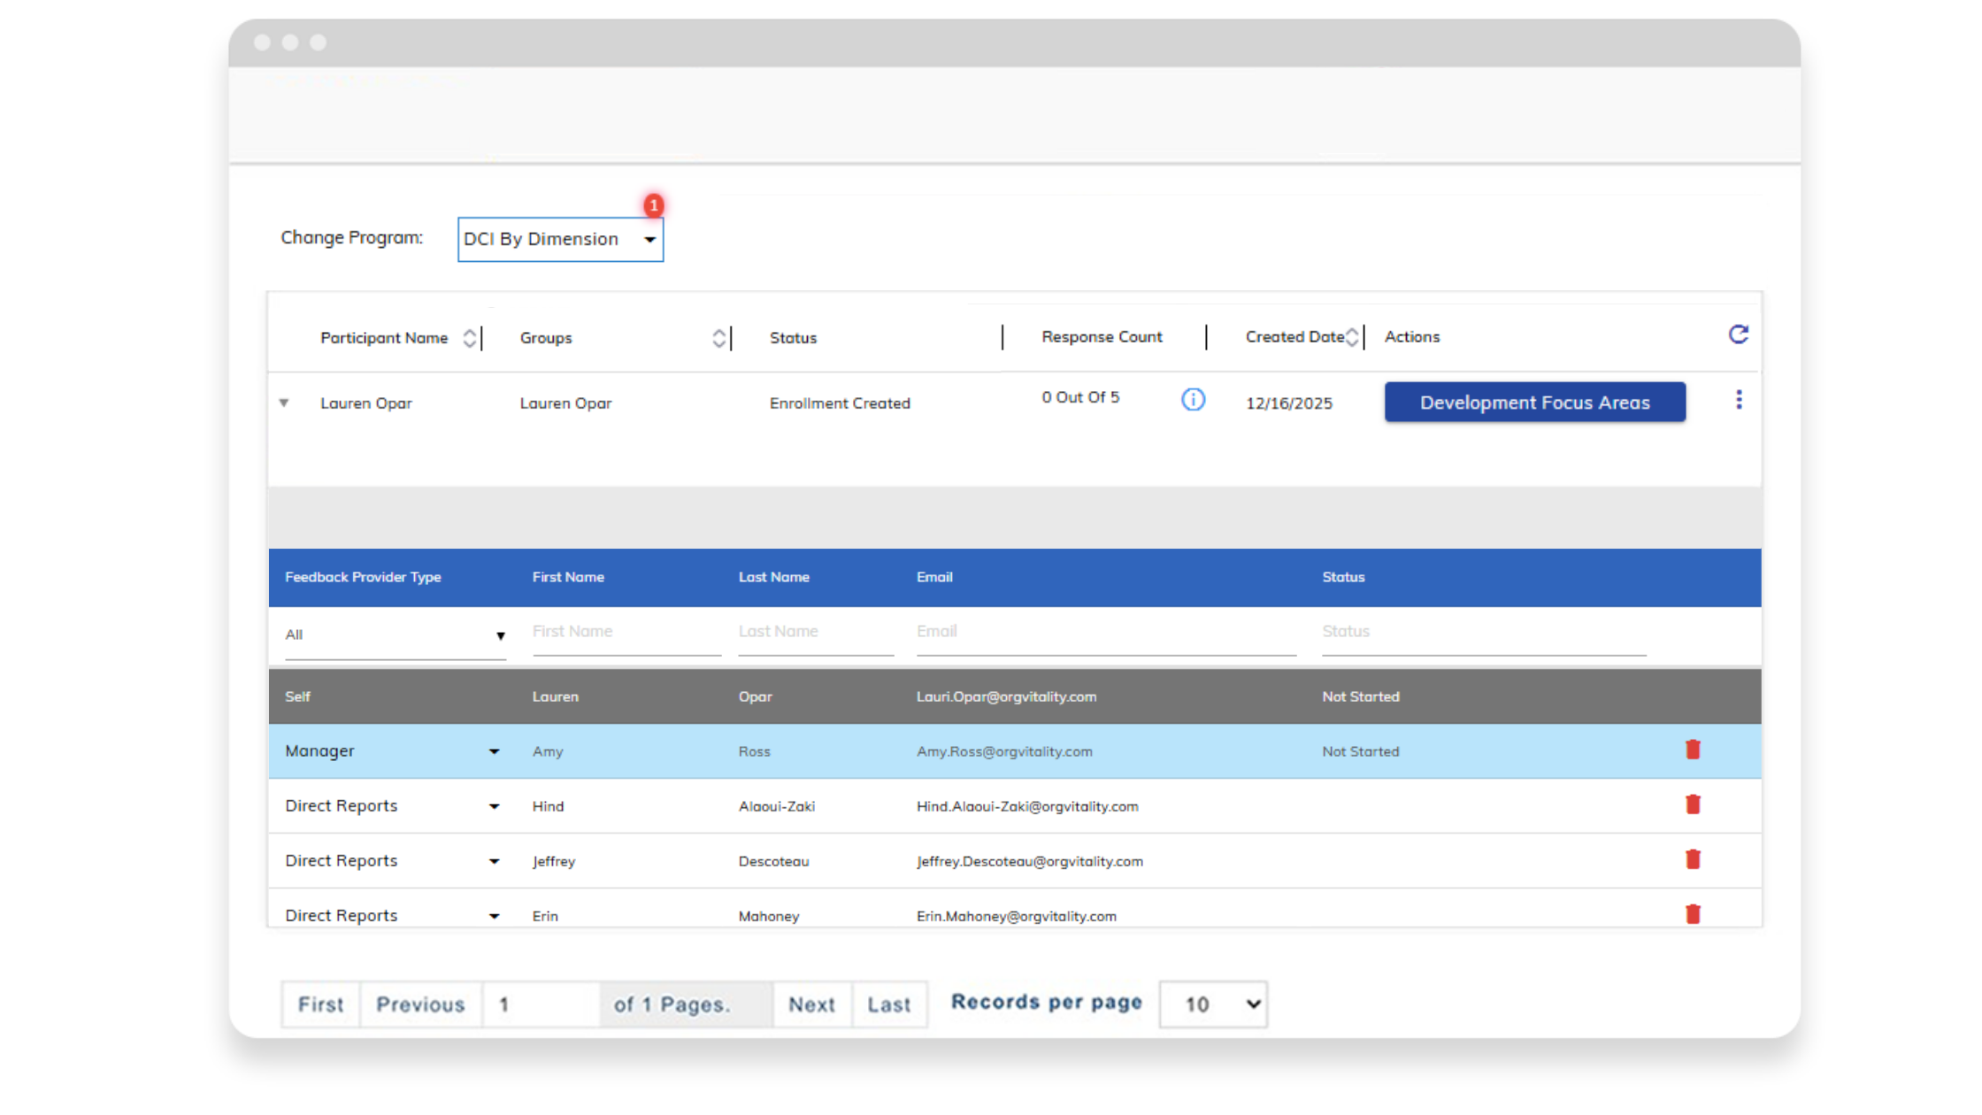The image size is (1982, 1115).
Task: Delete Hind Alaoui-Zaki feedback provider row
Action: click(1693, 805)
